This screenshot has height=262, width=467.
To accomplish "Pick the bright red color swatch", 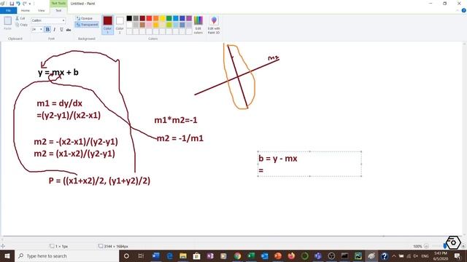I will point(149,18).
